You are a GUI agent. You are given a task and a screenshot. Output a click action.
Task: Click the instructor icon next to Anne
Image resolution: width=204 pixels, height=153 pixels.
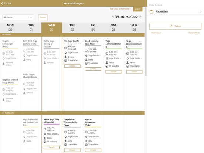(x=65, y=141)
